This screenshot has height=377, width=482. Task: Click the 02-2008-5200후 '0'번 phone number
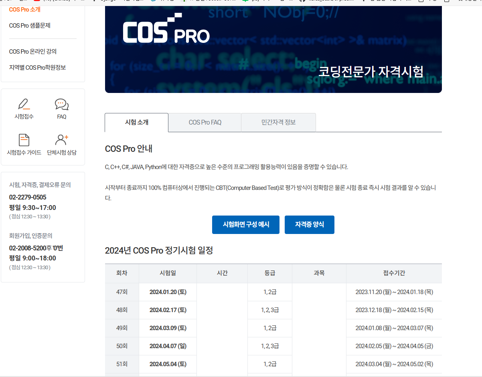click(x=36, y=248)
